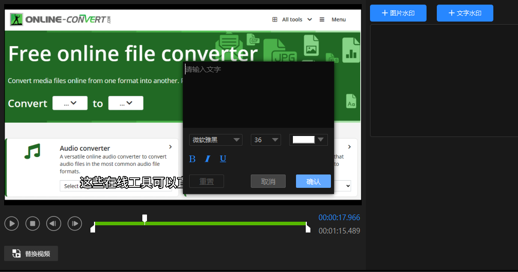Click the All tools grid icon in preview
The width and height of the screenshot is (518, 272).
tap(275, 20)
